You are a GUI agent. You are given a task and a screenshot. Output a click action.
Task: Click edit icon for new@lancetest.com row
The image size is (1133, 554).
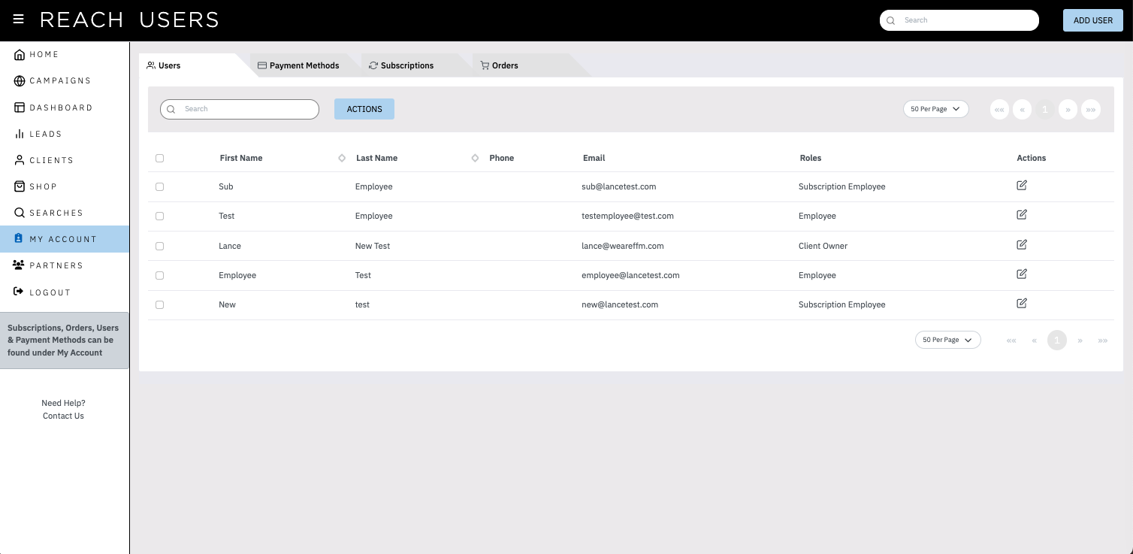tap(1022, 304)
